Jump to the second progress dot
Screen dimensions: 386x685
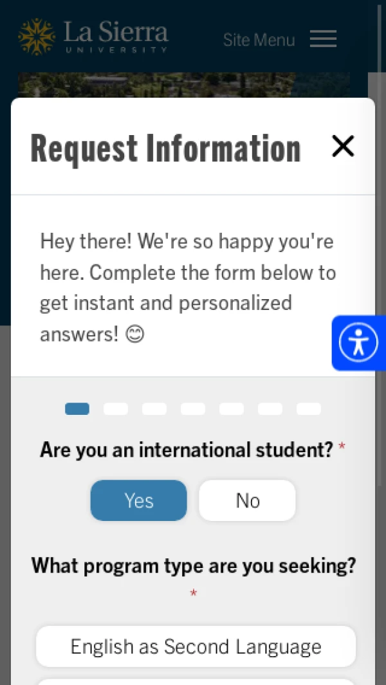(116, 408)
